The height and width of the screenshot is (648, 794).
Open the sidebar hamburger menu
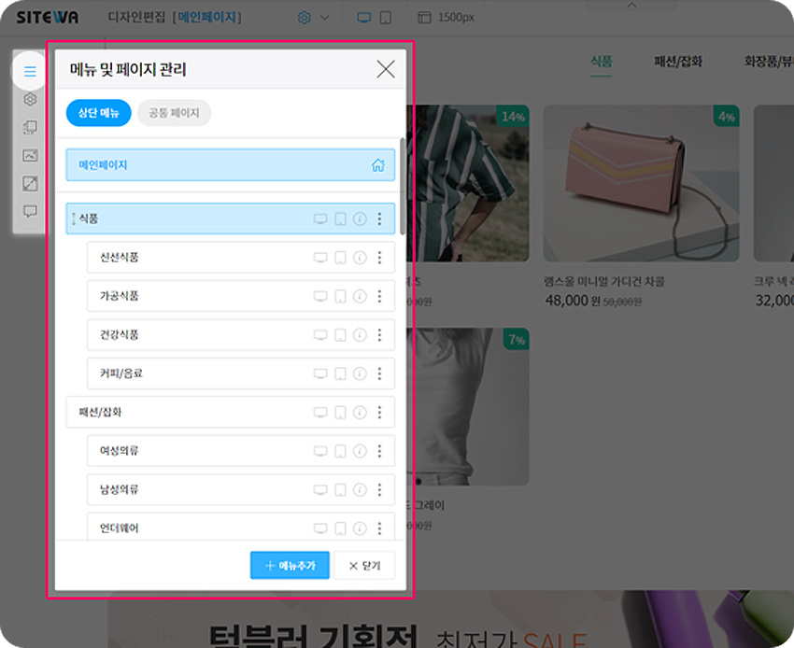pos(29,72)
